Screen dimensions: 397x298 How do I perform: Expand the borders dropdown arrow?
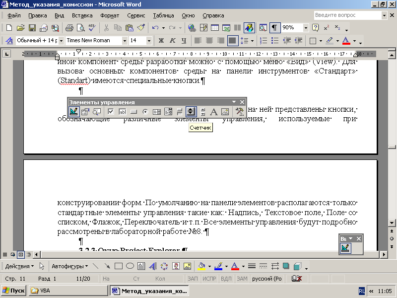coord(321,41)
